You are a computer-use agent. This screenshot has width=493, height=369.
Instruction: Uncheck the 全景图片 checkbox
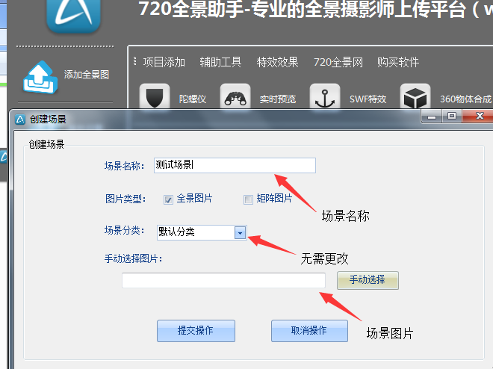[x=168, y=199]
